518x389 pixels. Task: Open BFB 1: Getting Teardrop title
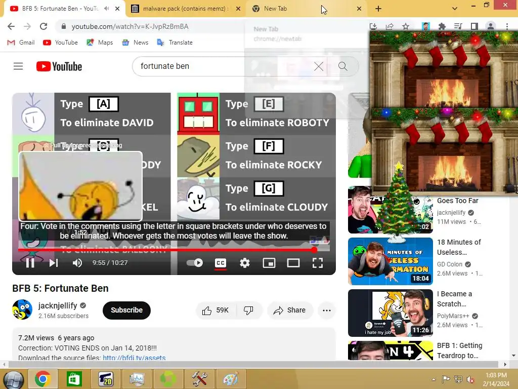coord(459,351)
